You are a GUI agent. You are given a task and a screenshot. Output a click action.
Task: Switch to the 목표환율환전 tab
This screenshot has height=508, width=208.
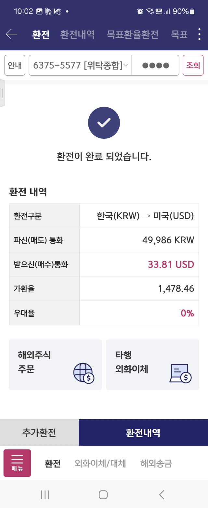coord(133,34)
